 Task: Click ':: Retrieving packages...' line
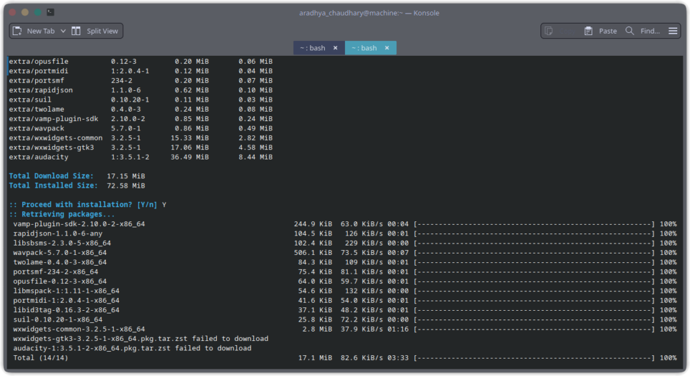62,215
